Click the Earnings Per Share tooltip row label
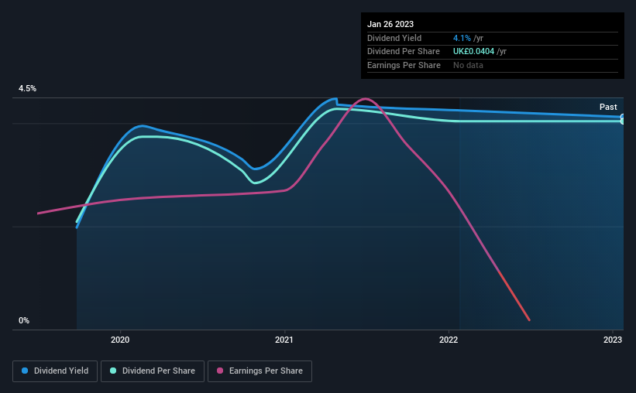This screenshot has height=393, width=636. tap(404, 65)
